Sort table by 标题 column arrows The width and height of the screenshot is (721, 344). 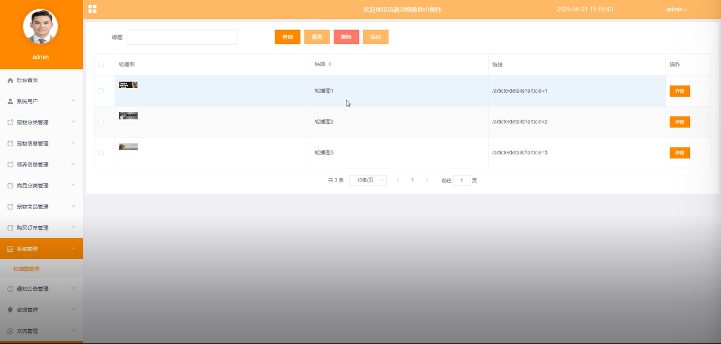coord(330,64)
